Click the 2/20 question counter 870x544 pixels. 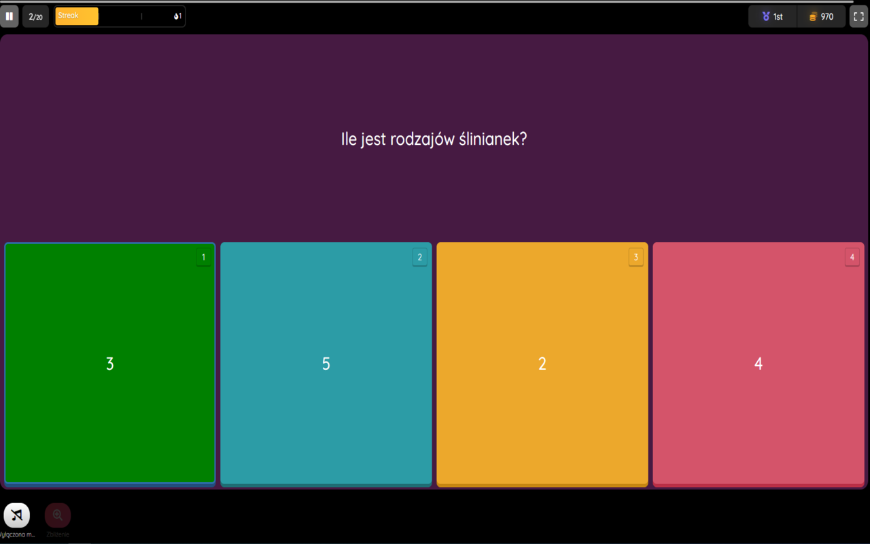point(35,16)
